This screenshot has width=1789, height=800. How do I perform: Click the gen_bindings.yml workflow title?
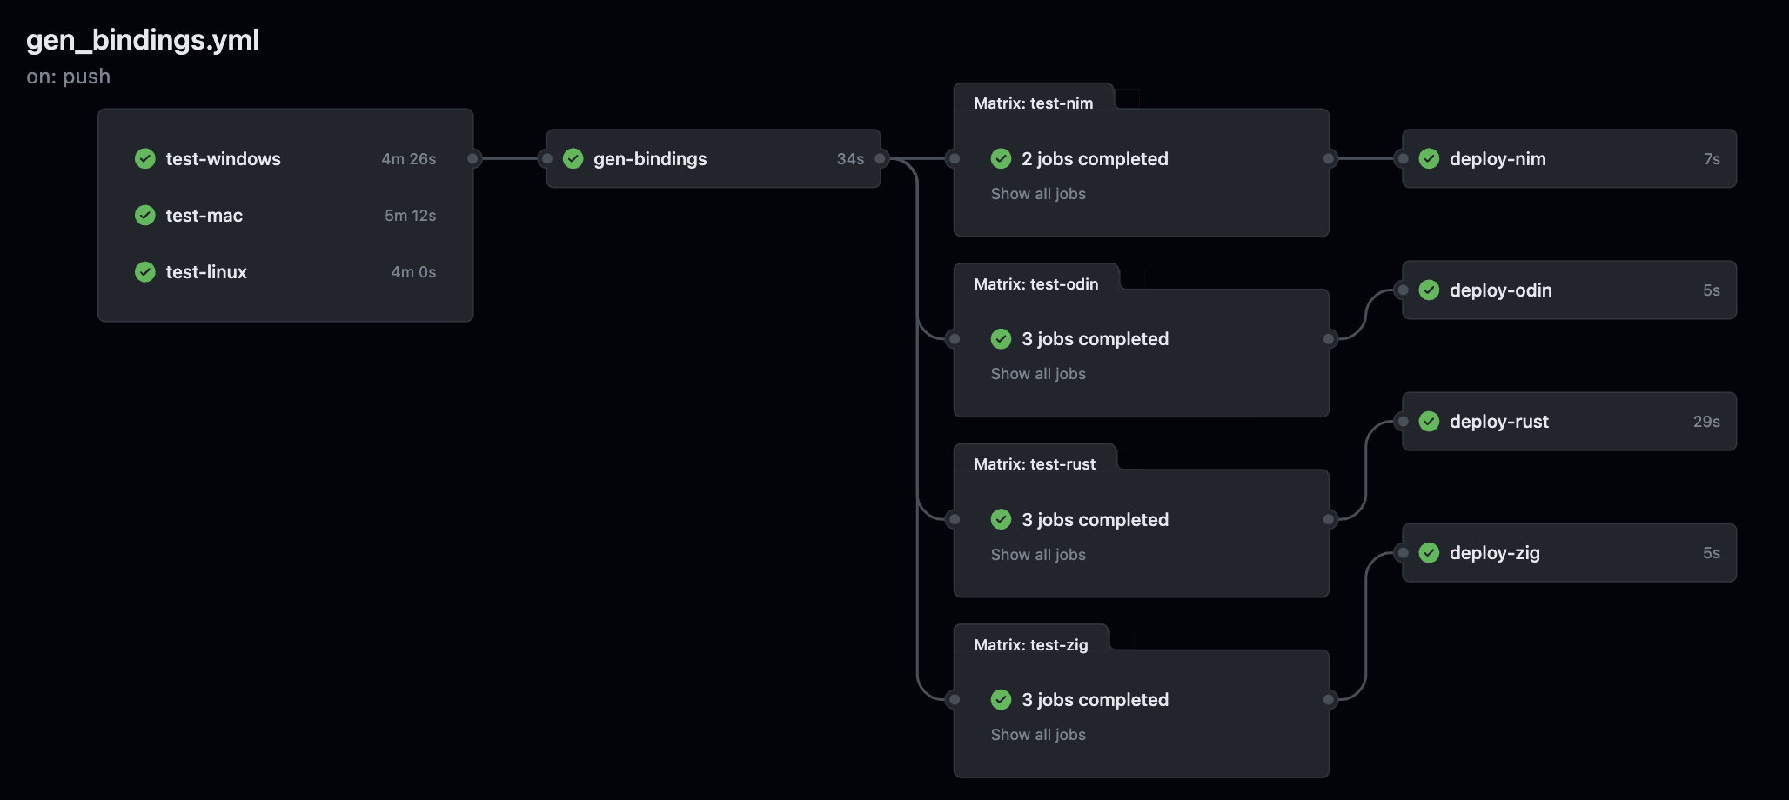(x=143, y=40)
